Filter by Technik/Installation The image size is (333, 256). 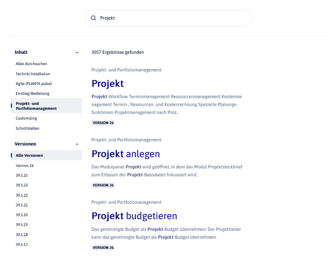pyautogui.click(x=33, y=74)
